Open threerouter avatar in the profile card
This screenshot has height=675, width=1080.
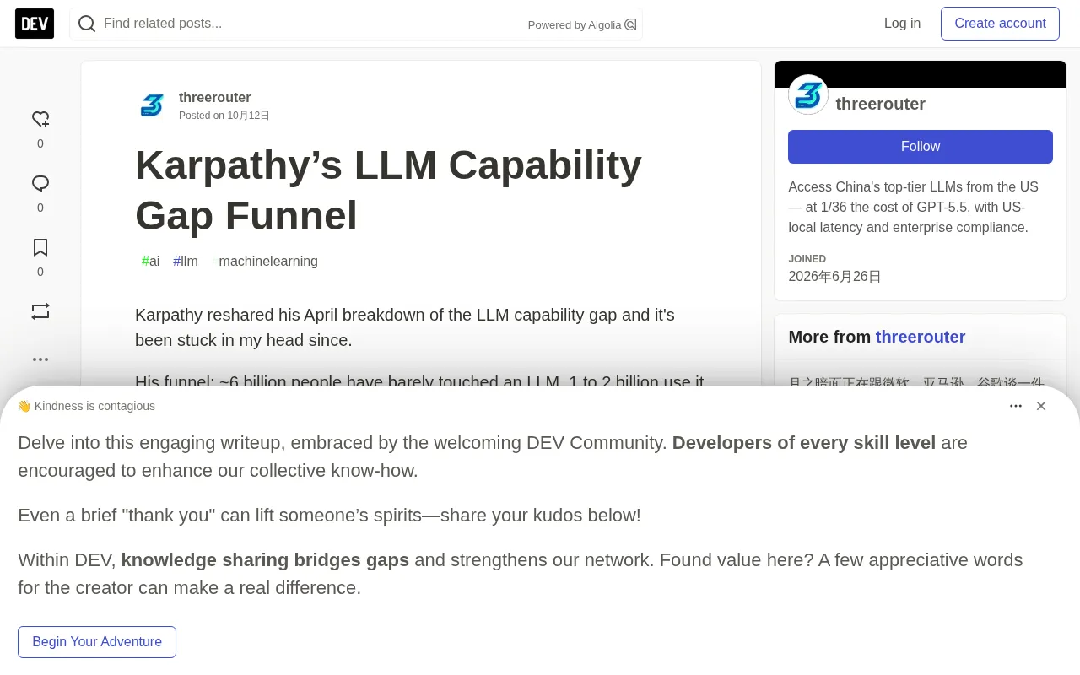point(808,94)
